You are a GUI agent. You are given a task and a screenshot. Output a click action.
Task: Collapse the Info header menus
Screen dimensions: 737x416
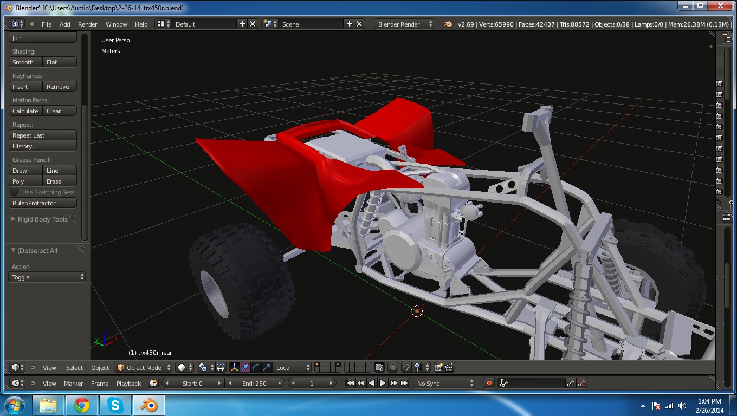click(33, 24)
